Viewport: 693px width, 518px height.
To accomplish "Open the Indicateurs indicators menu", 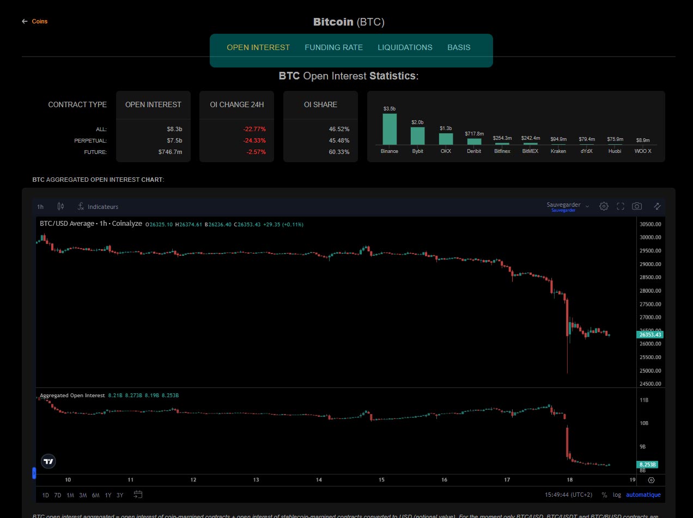I will 98,206.
